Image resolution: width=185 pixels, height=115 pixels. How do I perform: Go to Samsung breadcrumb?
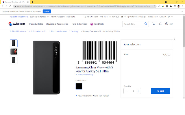click(x=75, y=31)
